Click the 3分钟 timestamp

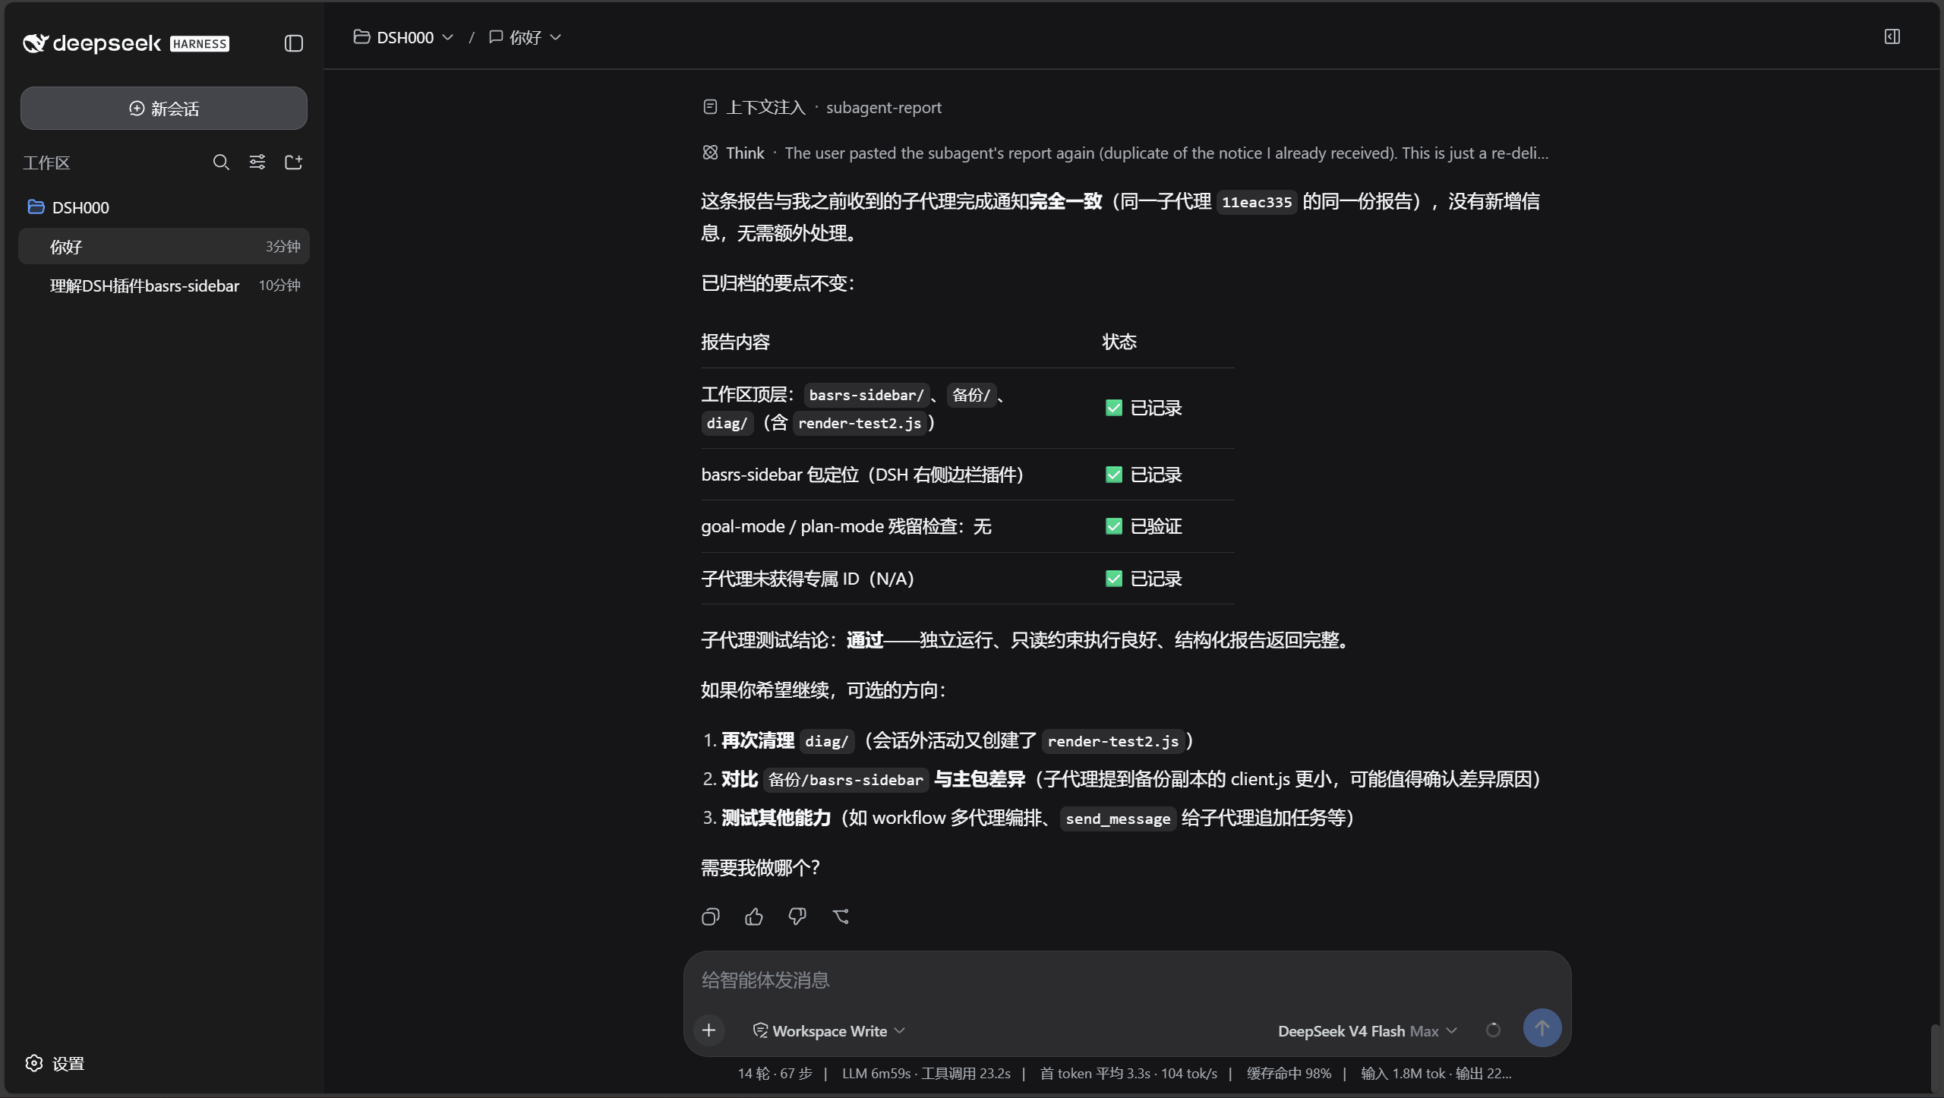(282, 246)
